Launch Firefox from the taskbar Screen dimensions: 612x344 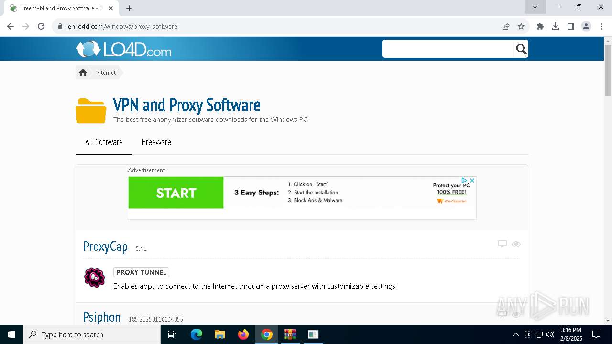(x=243, y=334)
